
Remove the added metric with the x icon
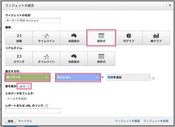click(x=153, y=79)
